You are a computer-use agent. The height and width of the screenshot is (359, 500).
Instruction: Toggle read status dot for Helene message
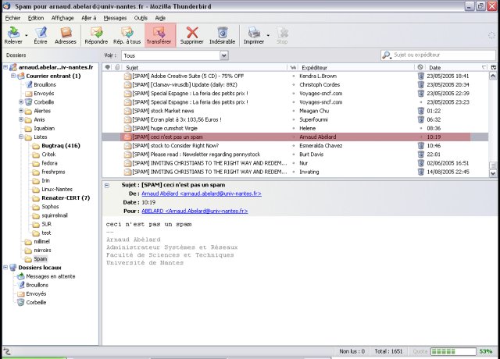(294, 128)
